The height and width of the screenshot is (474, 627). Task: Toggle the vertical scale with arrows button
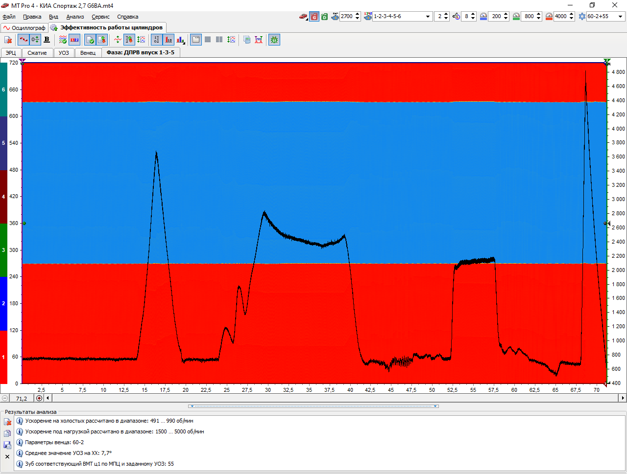pyautogui.click(x=129, y=40)
